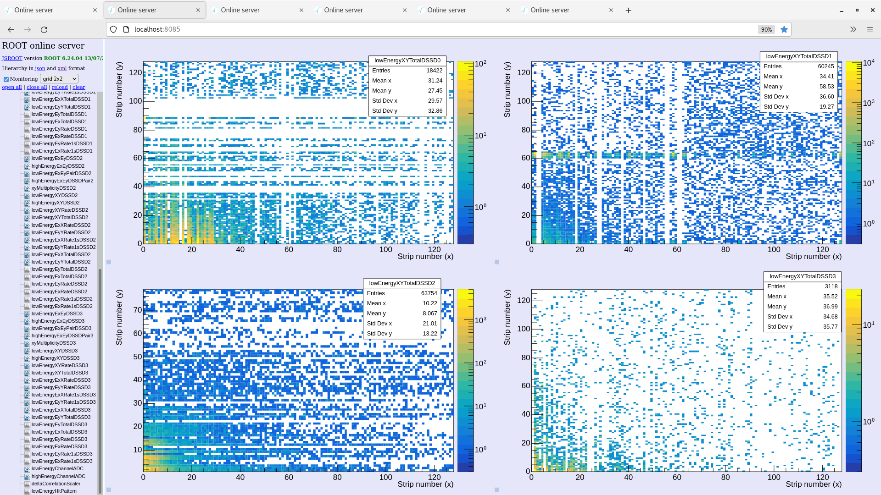Click the browser back arrow

[11, 29]
